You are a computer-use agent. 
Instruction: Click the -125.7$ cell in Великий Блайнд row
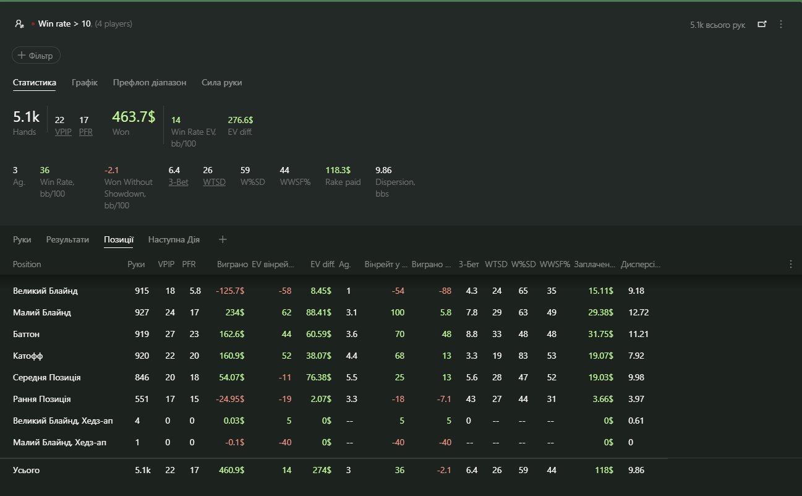coord(230,291)
